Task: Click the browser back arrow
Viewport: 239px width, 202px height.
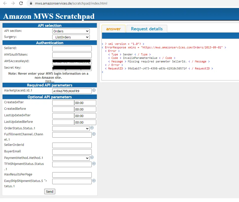Action: (x=5, y=3)
